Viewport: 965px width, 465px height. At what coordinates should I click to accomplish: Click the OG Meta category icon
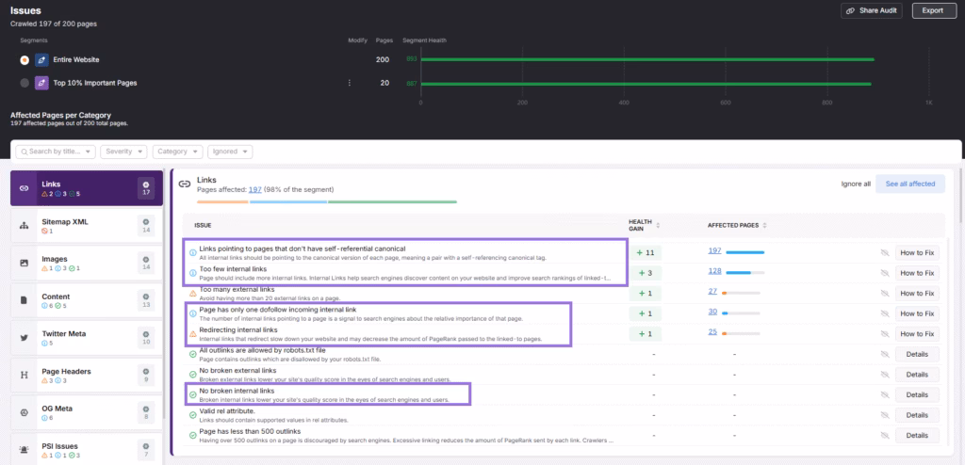pos(24,411)
